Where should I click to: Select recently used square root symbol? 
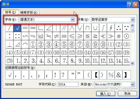pyautogui.click(x=9, y=75)
